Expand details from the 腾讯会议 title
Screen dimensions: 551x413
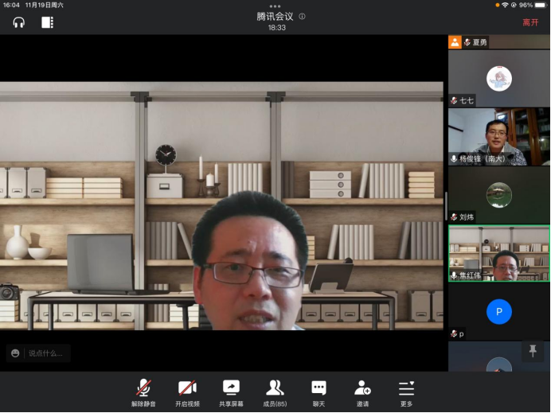(x=275, y=16)
